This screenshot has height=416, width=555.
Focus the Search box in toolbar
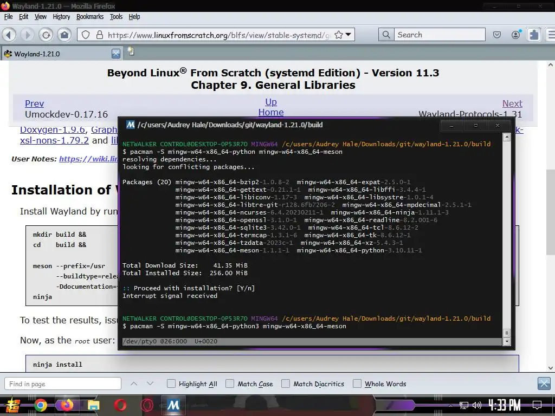(x=439, y=35)
